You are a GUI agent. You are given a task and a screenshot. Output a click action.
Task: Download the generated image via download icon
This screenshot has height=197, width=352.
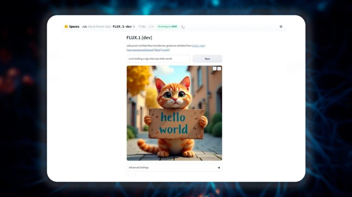pyautogui.click(x=214, y=69)
